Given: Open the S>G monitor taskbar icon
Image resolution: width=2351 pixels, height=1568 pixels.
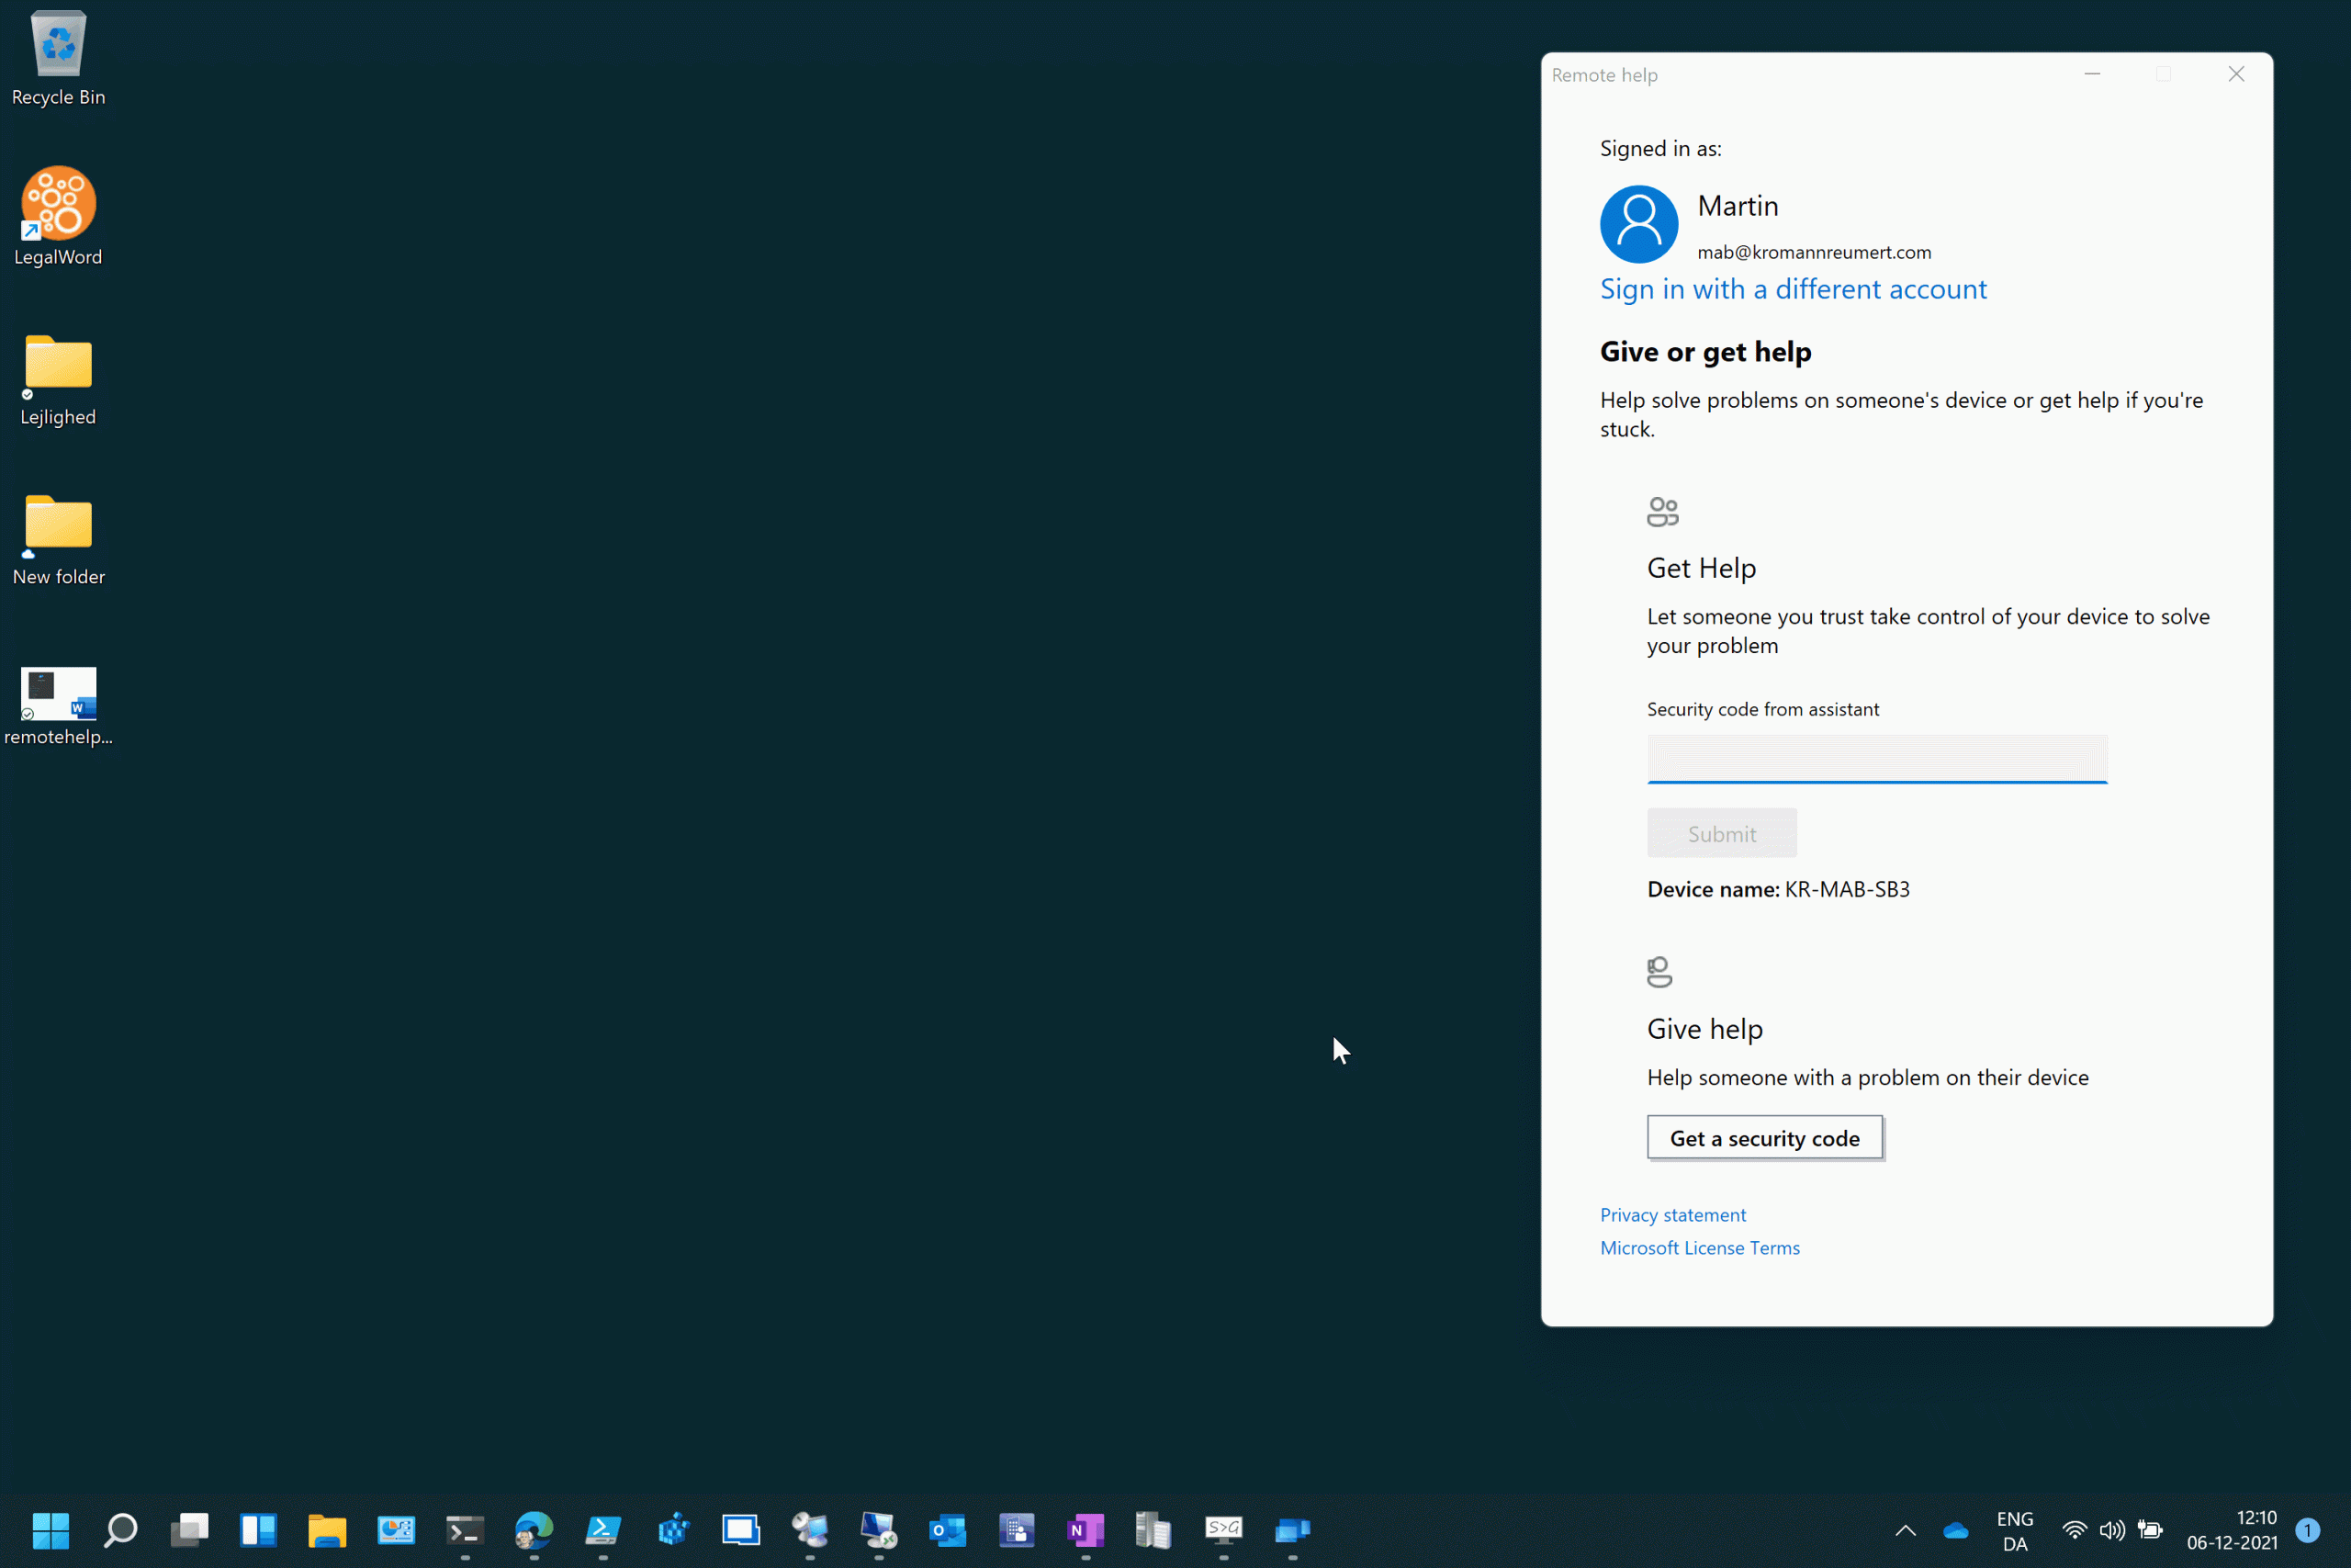Looking at the screenshot, I should [1223, 1529].
